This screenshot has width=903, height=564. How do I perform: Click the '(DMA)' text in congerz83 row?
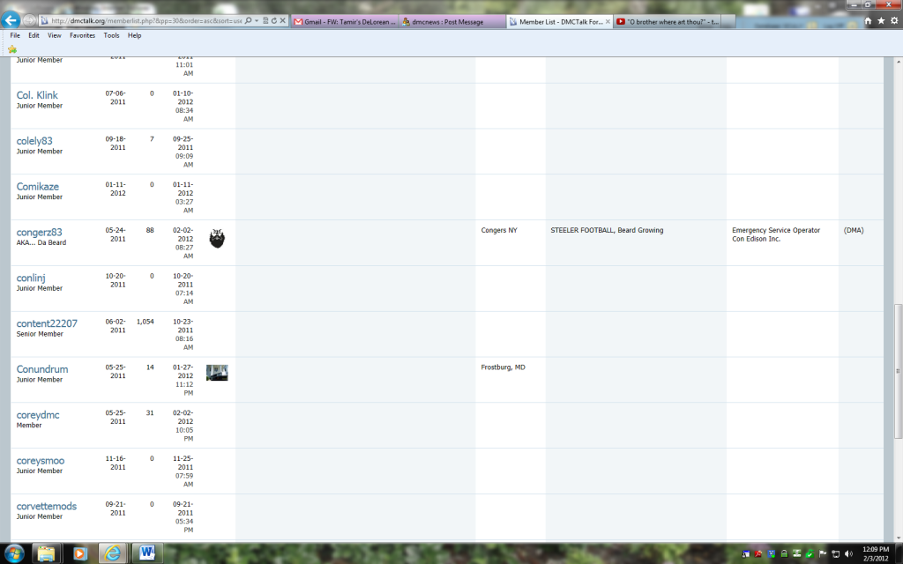coord(854,230)
